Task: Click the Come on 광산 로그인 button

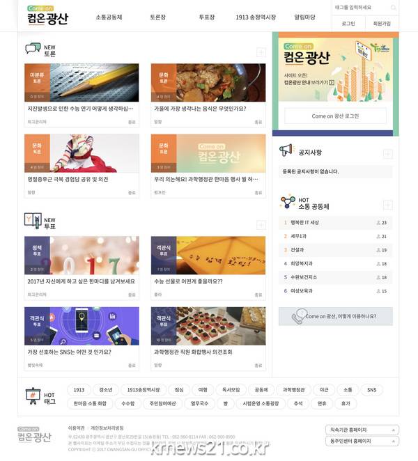Action: point(335,116)
